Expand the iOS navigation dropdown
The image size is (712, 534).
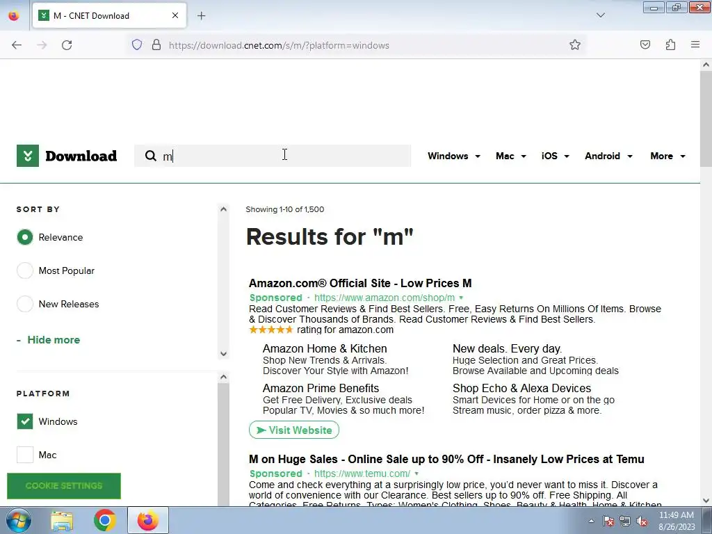tap(555, 156)
